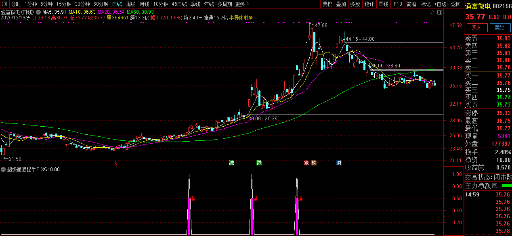The height and width of the screenshot is (236, 512).
Task: Expand the 超级通道捉牛F indicator dropdown
Action: (4, 169)
